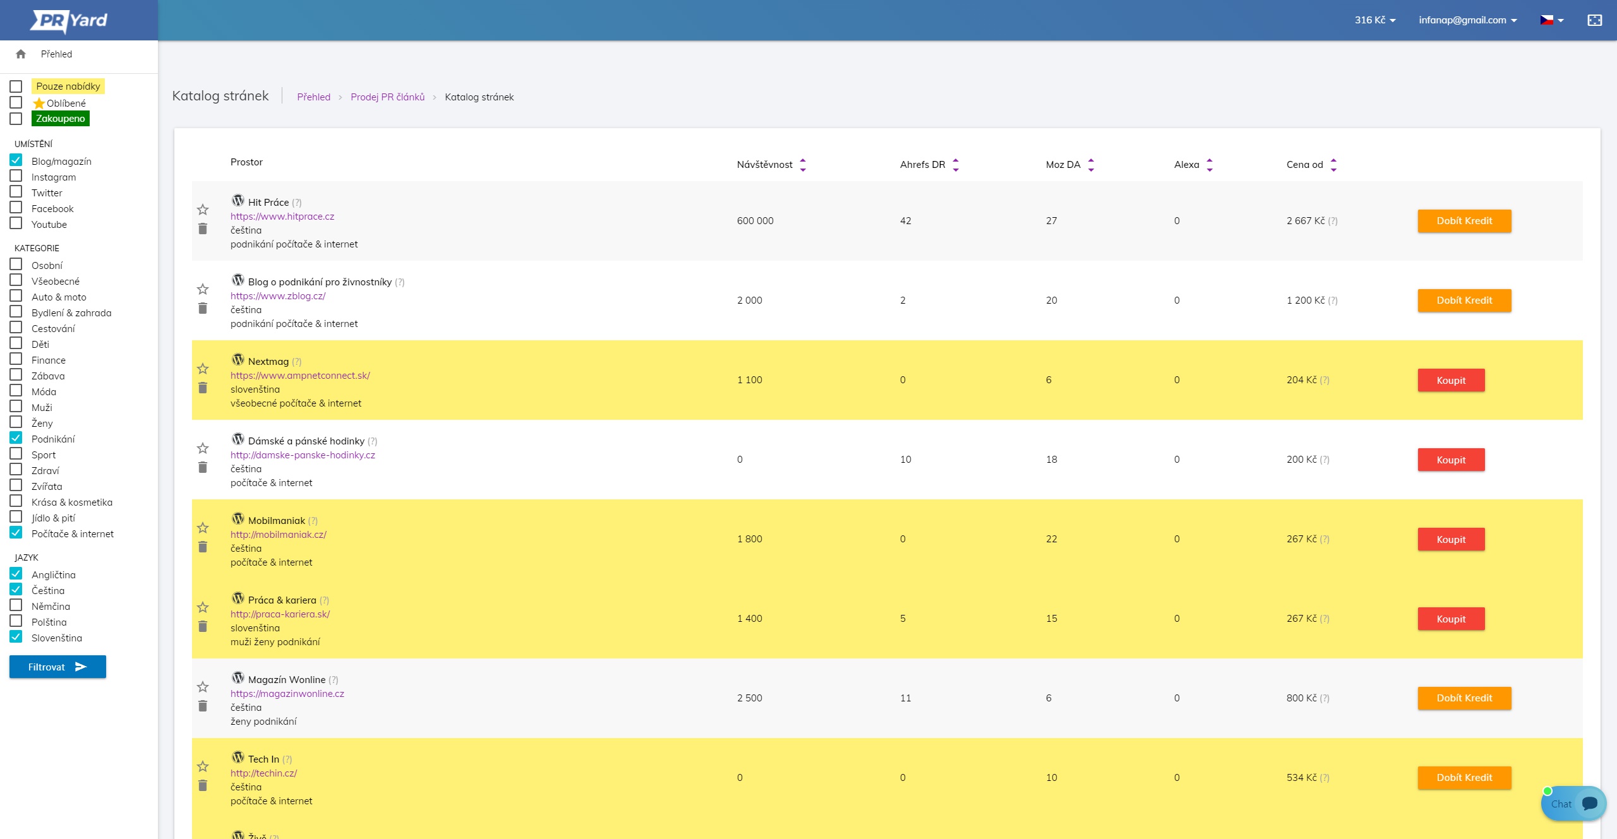Go to Prodej PR článků breadcrumb
Image resolution: width=1617 pixels, height=839 pixels.
click(x=387, y=97)
